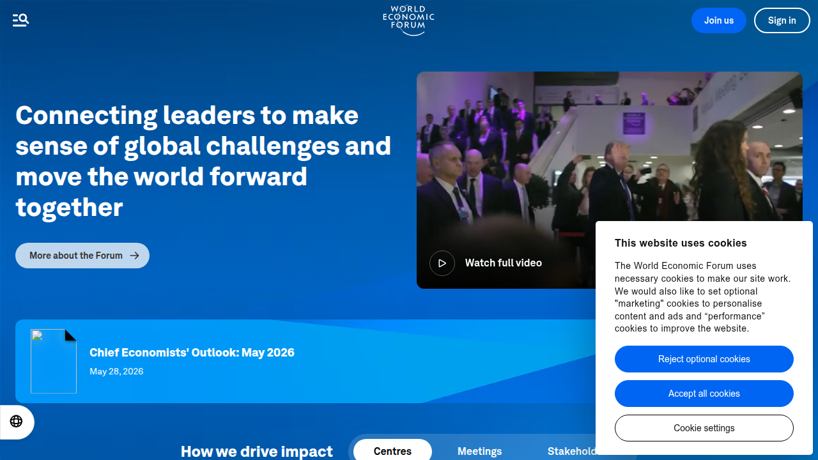The height and width of the screenshot is (460, 818).
Task: Open More about the Forum
Action: [82, 256]
